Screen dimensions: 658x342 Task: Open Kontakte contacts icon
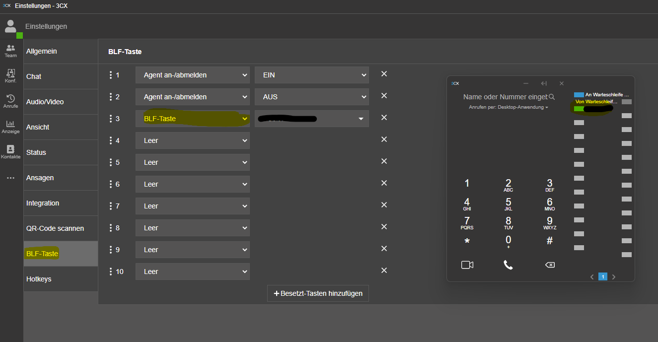pyautogui.click(x=11, y=152)
